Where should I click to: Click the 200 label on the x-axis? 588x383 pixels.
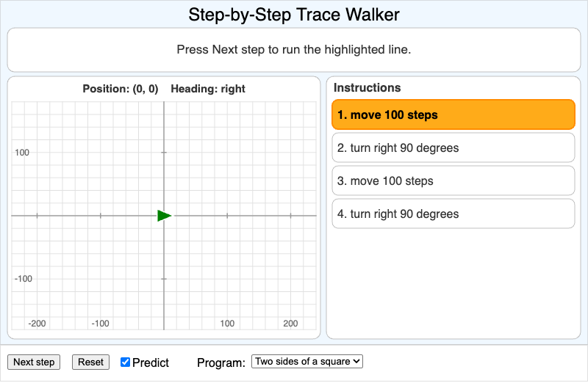point(290,324)
